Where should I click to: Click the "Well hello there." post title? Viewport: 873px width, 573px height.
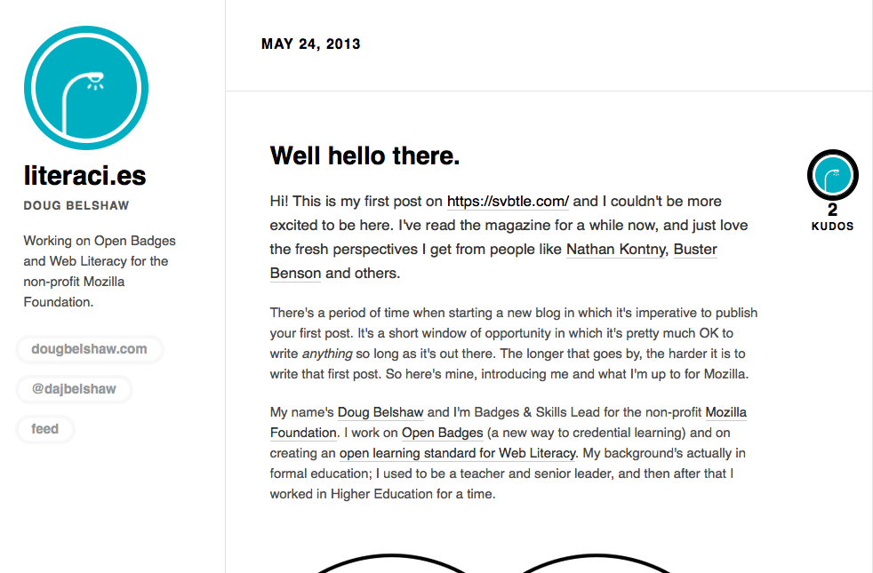coord(364,156)
